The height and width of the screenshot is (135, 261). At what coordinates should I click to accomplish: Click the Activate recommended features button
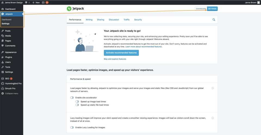121,53
